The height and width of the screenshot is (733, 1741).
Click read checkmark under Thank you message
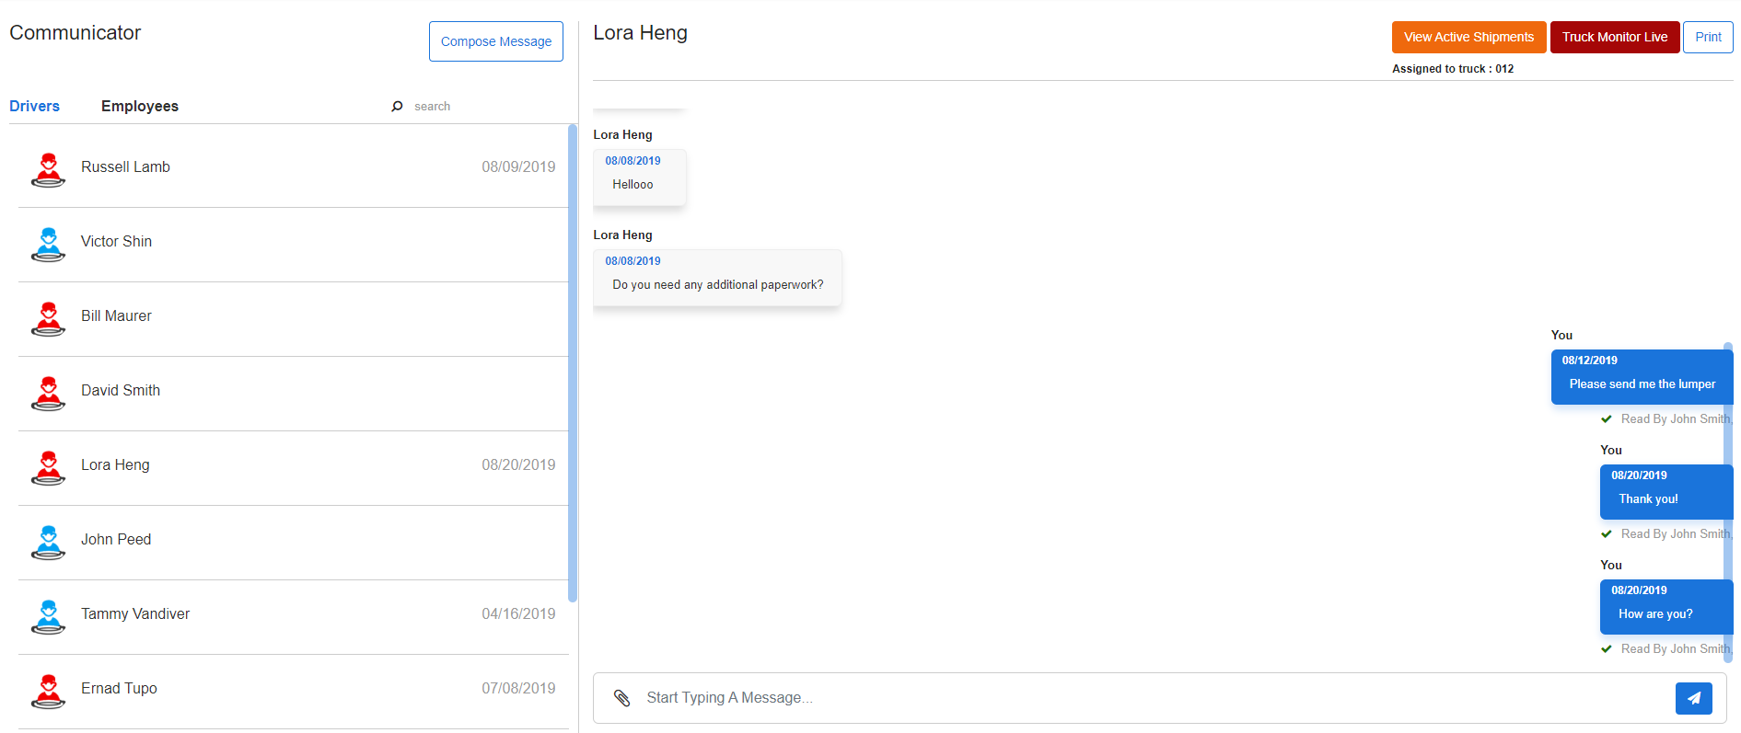click(1607, 534)
